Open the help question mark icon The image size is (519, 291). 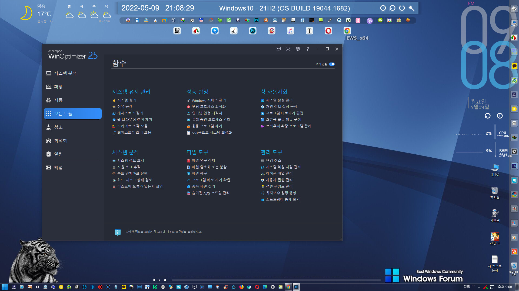[307, 49]
